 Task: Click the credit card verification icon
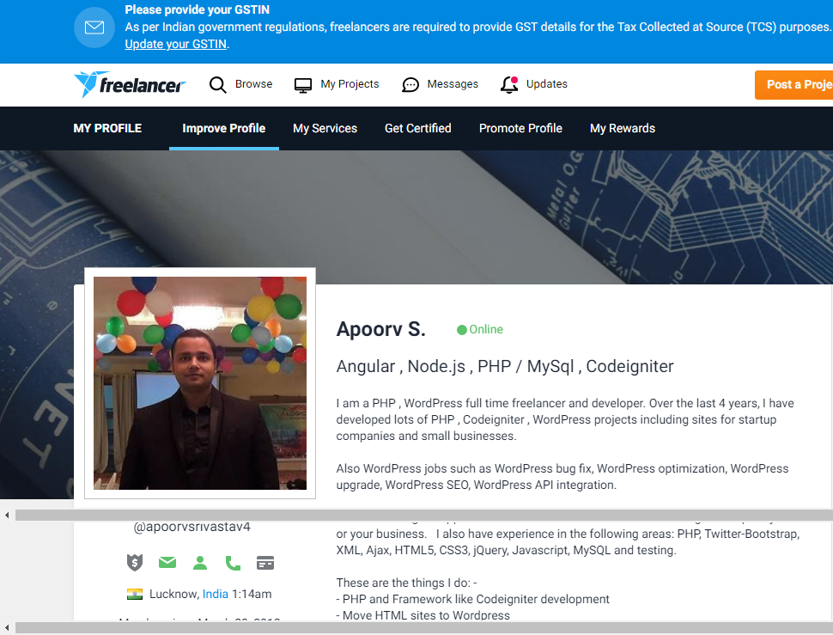tap(265, 563)
